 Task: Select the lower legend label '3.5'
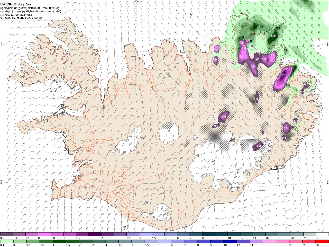tap(120, 245)
